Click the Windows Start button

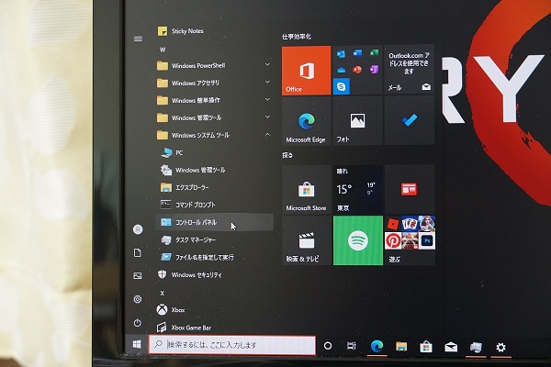pos(137,345)
